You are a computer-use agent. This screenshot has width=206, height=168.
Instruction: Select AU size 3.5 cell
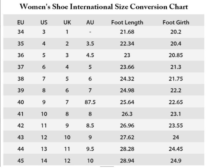[x=90, y=44]
